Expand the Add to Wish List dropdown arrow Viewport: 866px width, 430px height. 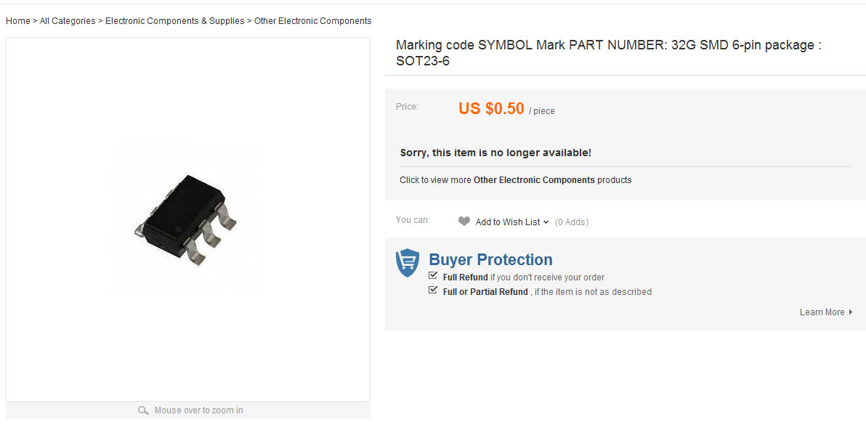click(546, 222)
